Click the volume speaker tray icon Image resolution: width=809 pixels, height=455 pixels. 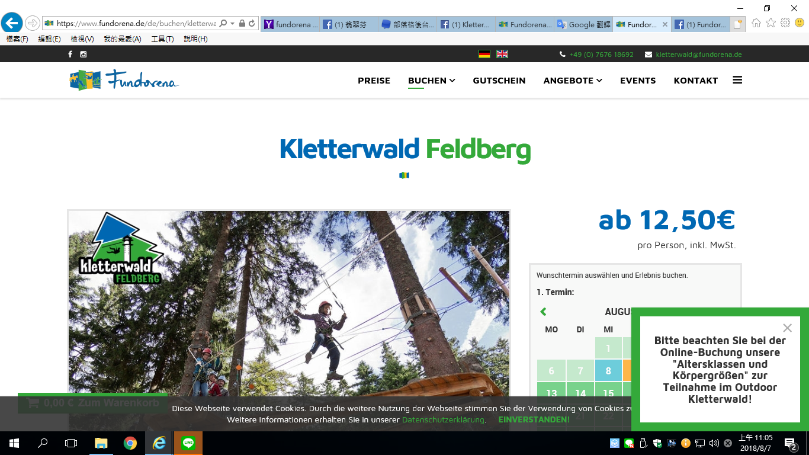(x=714, y=443)
